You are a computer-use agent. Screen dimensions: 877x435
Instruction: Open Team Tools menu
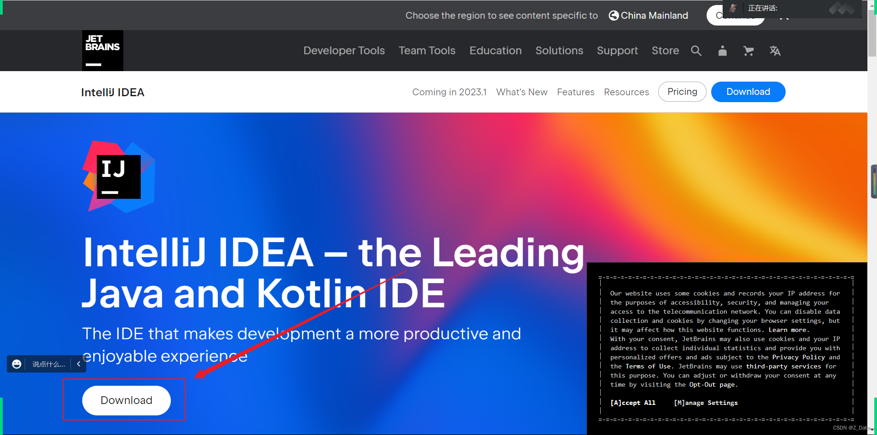pyautogui.click(x=427, y=51)
